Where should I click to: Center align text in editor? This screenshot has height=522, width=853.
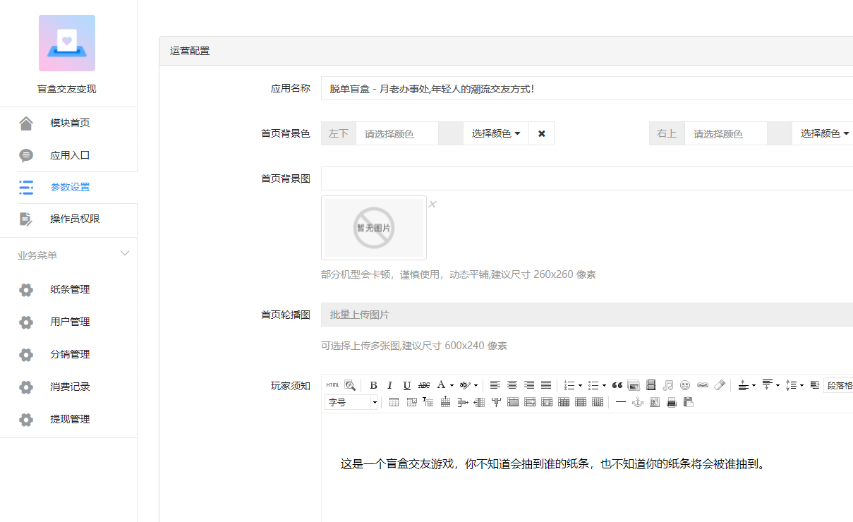click(512, 385)
